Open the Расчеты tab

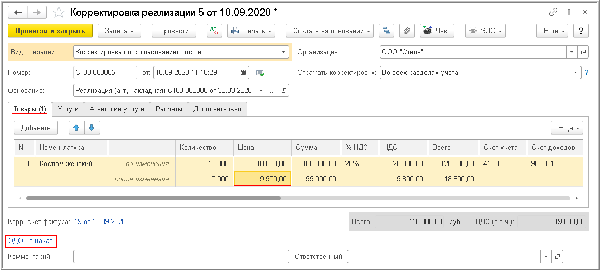tap(169, 109)
